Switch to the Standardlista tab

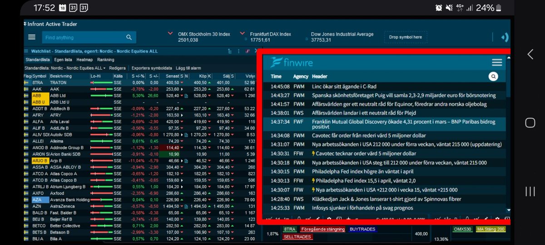(x=37, y=59)
